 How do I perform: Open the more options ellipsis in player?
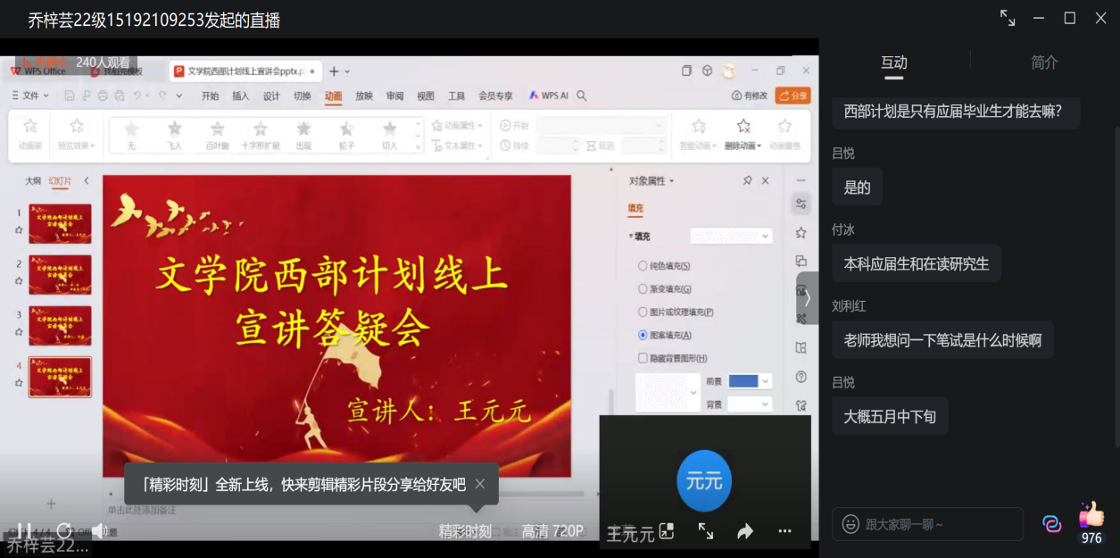tap(784, 531)
